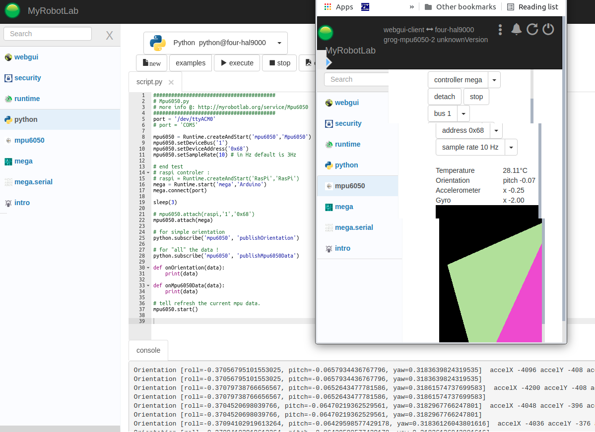This screenshot has height=432, width=595.
Task: Collapse the onOrientation function fold at line 30
Action: [x=148, y=268]
